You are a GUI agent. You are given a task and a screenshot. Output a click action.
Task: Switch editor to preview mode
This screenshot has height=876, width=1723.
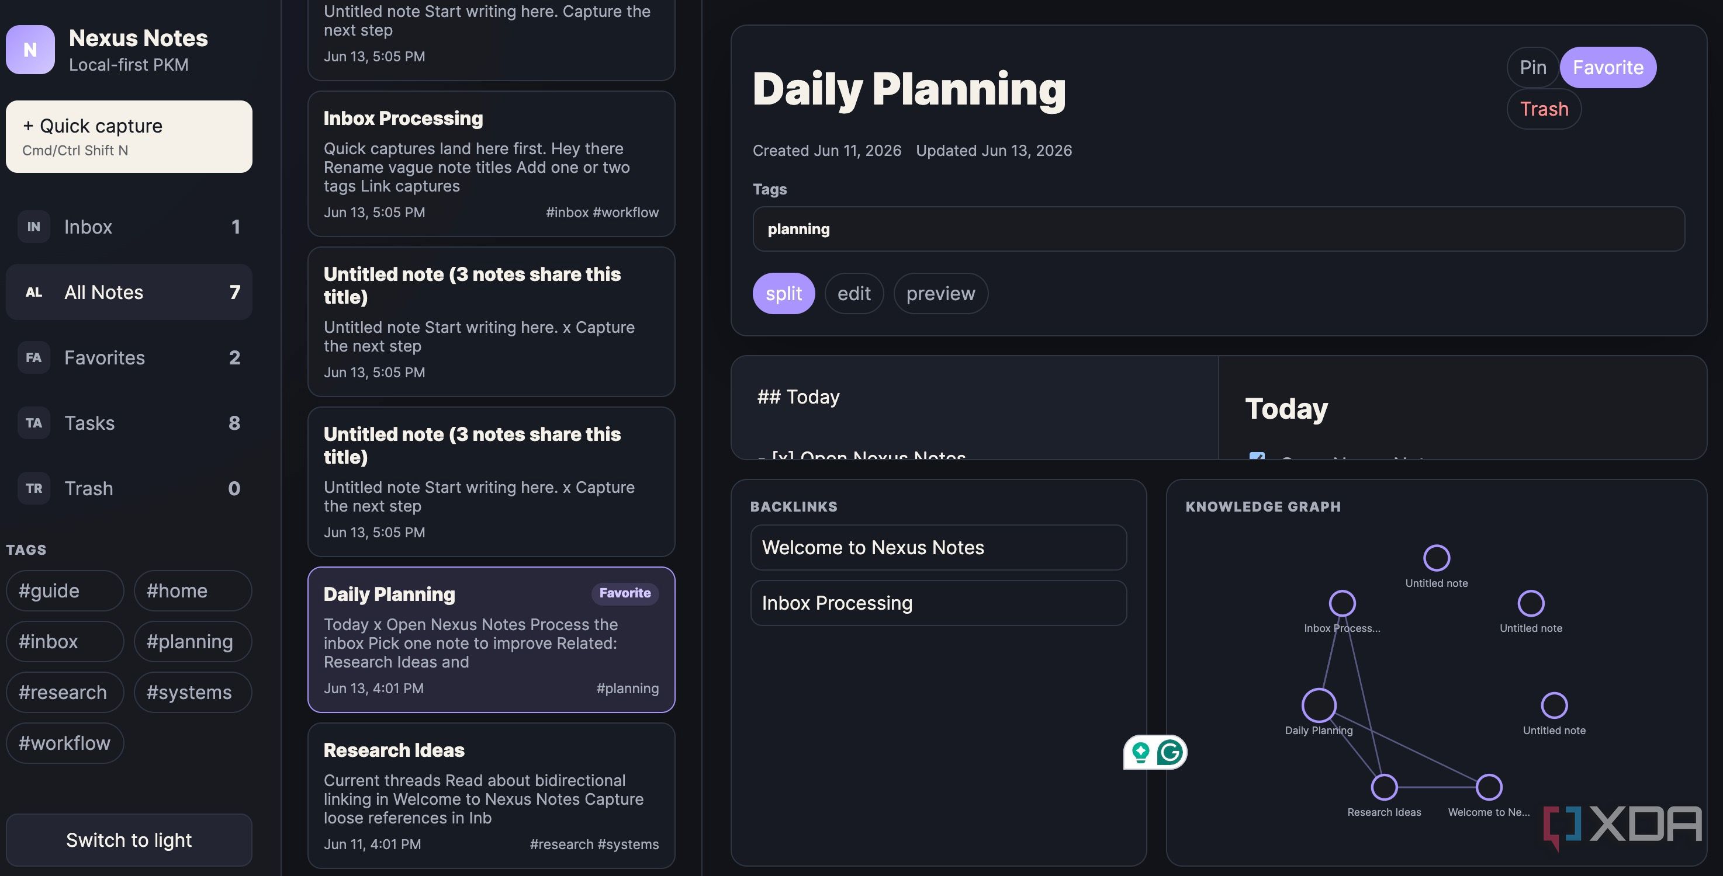pyautogui.click(x=940, y=293)
